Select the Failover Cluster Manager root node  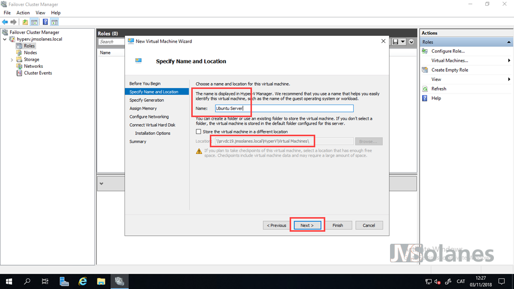pos(34,32)
